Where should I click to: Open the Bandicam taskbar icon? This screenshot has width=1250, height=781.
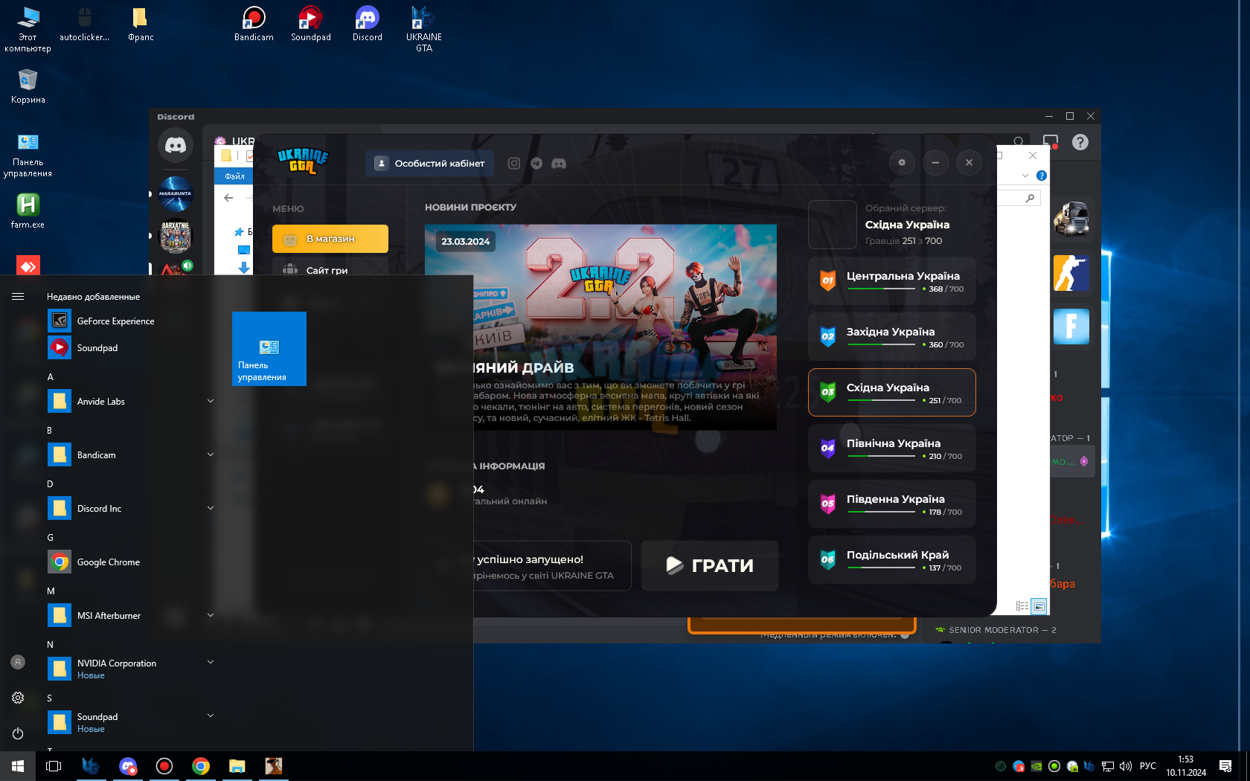point(164,766)
